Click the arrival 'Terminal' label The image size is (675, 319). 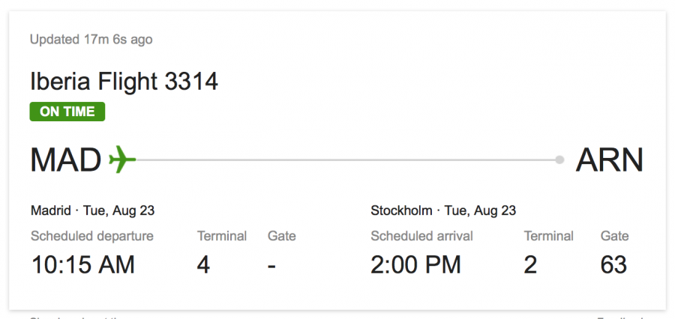click(548, 236)
